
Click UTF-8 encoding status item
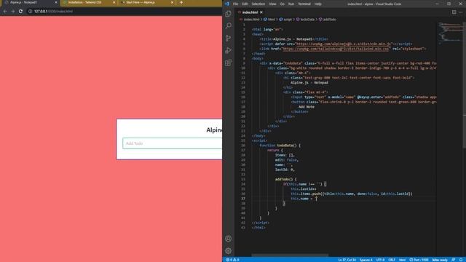380,260
